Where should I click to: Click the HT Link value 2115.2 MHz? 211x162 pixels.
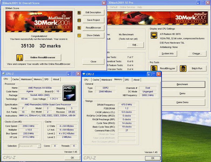29,137
